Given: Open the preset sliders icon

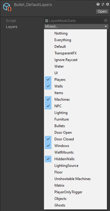Looking at the screenshot, I should (x=103, y=4).
